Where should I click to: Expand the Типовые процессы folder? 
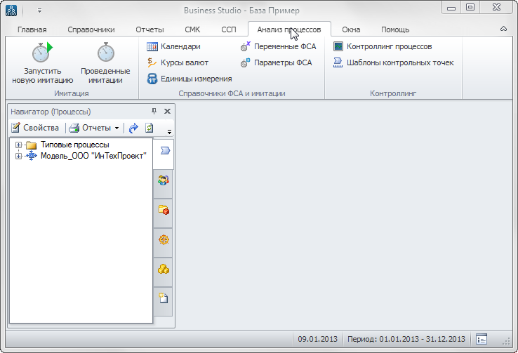click(x=18, y=145)
